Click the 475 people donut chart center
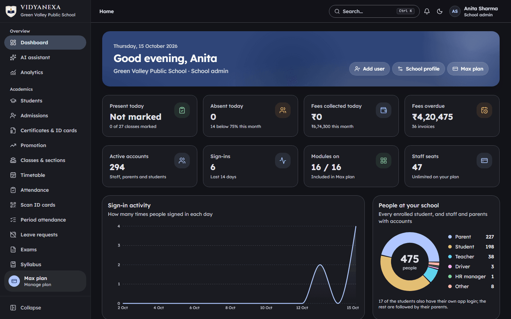Screen dimensions: 511x319 coord(410,262)
